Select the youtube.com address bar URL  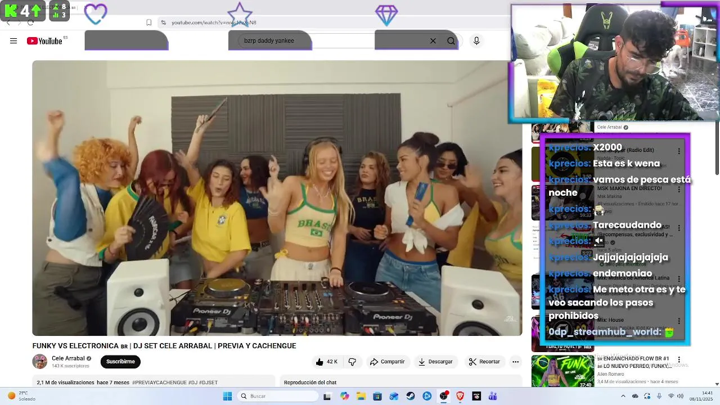click(x=214, y=22)
